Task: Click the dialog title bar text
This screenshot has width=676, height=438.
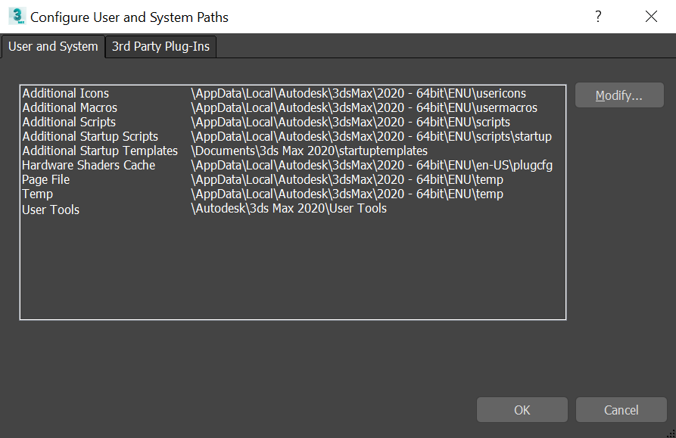Action: coord(129,17)
